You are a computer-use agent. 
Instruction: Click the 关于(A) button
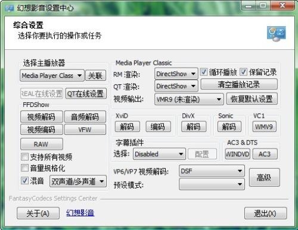pos(38,213)
